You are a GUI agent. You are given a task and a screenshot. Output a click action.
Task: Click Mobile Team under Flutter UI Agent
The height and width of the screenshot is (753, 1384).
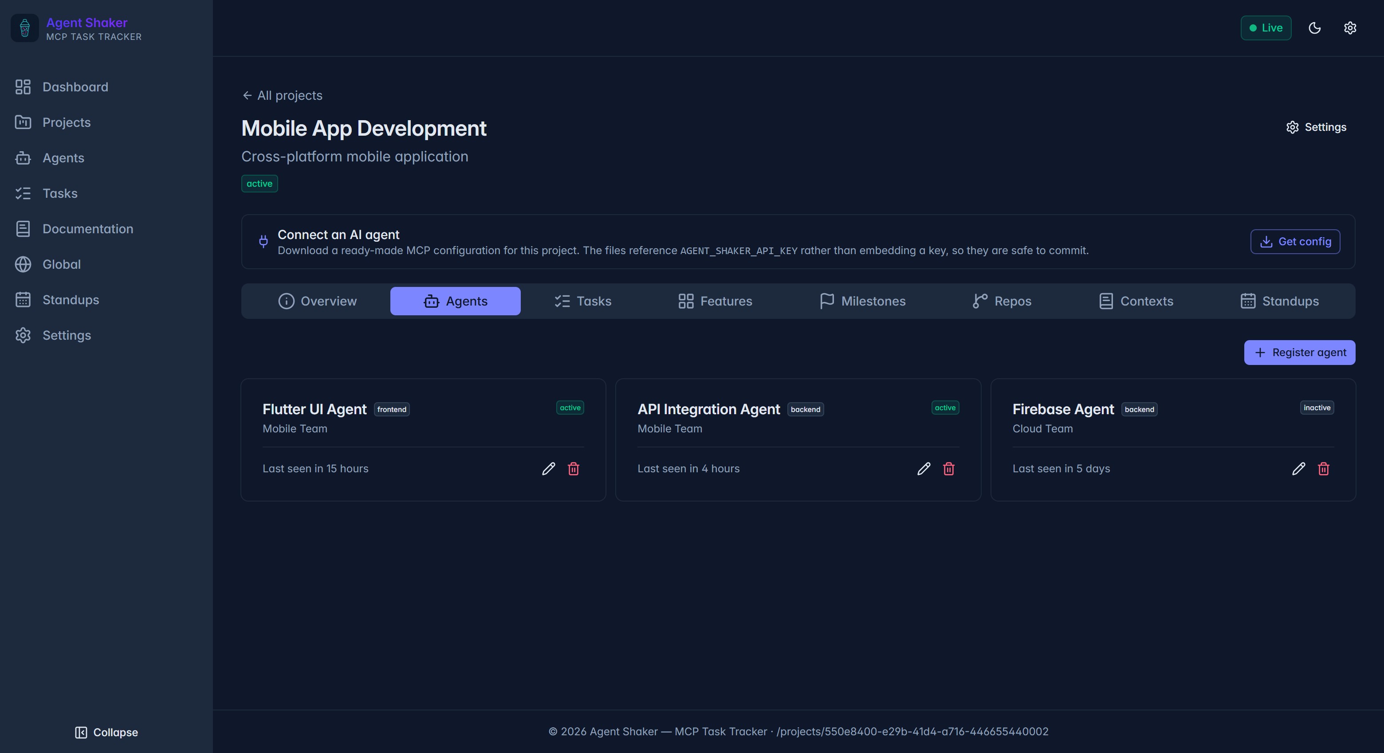tap(295, 429)
